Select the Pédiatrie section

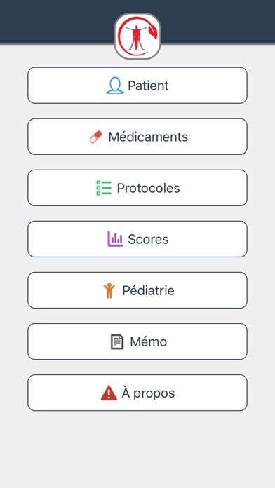pos(137,290)
